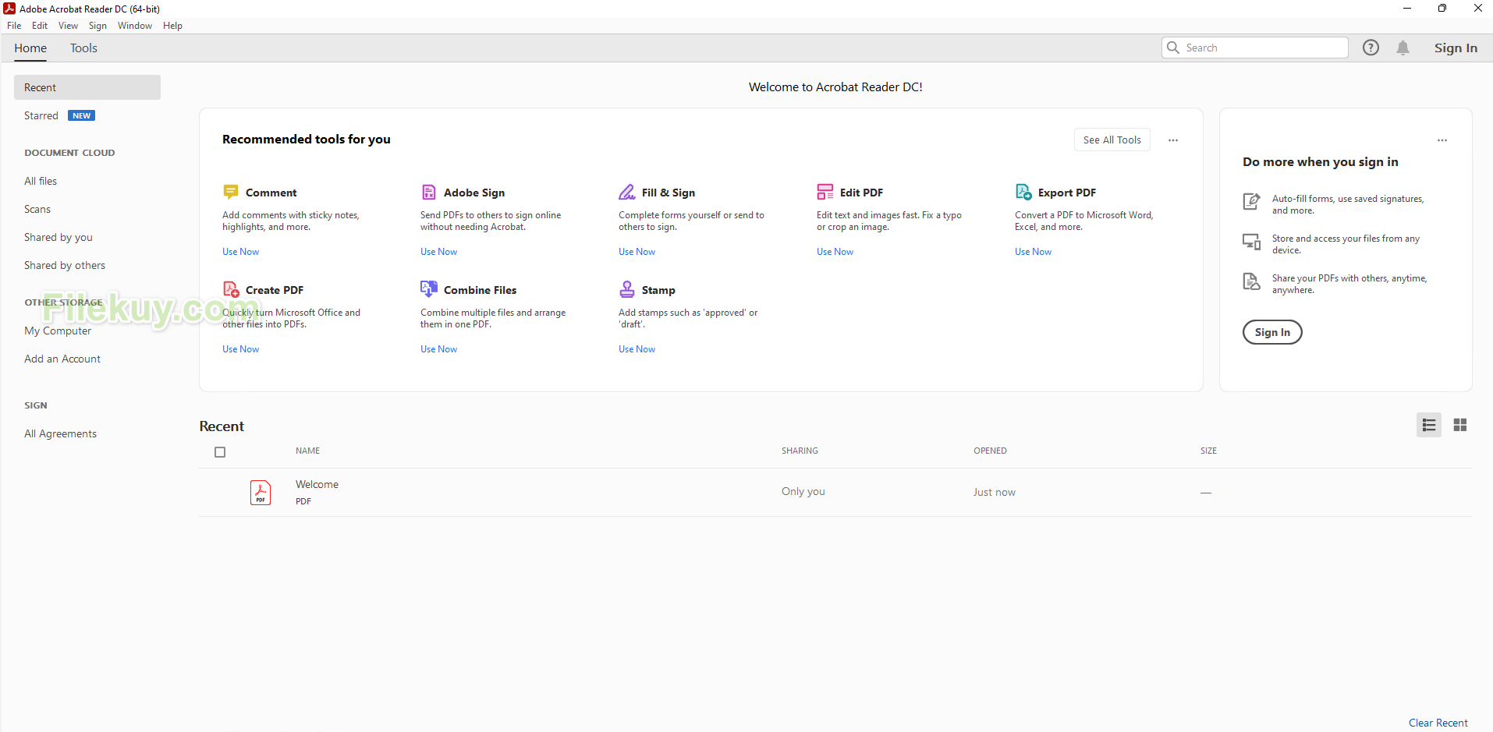Click the magnifier icon in Search box

pos(1173,48)
